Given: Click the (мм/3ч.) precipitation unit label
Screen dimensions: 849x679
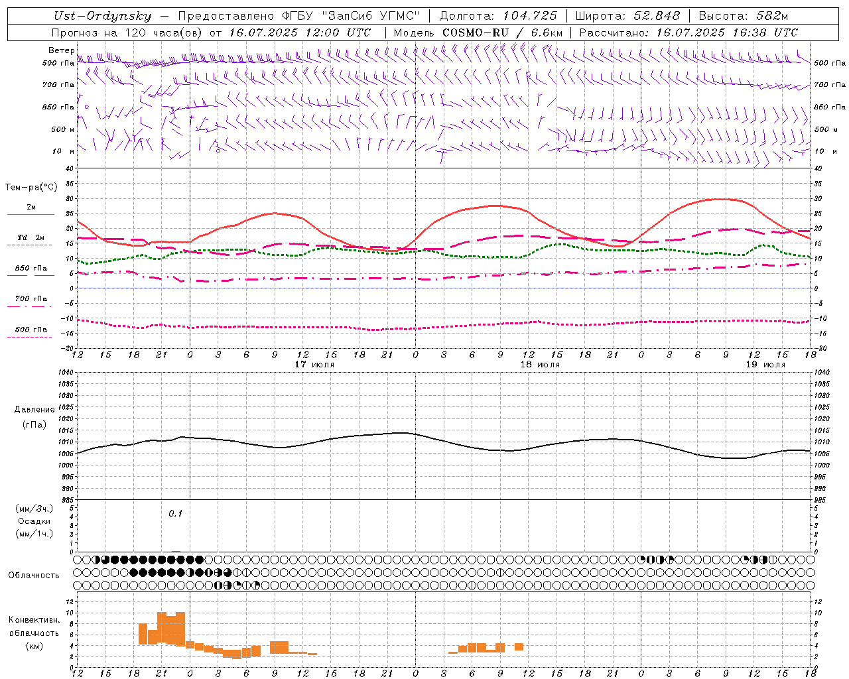Looking at the screenshot, I should click(34, 509).
